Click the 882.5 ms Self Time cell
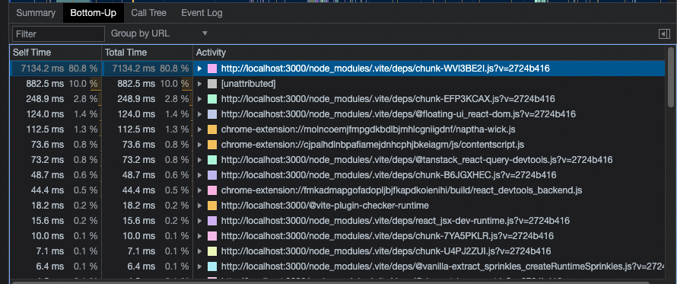The image size is (677, 284). tap(56, 84)
